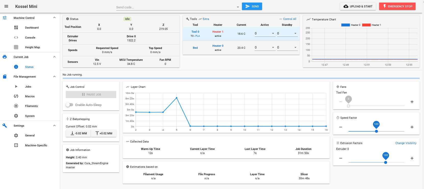Open the Send code history dropdown
Image resolution: width=424 pixels, height=189 pixels.
click(x=238, y=7)
